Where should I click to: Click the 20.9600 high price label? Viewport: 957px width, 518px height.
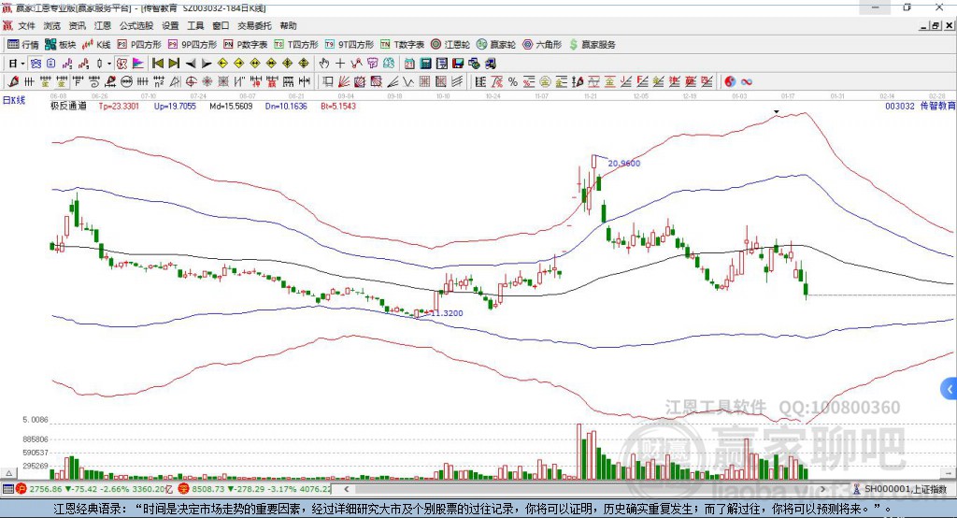[623, 163]
